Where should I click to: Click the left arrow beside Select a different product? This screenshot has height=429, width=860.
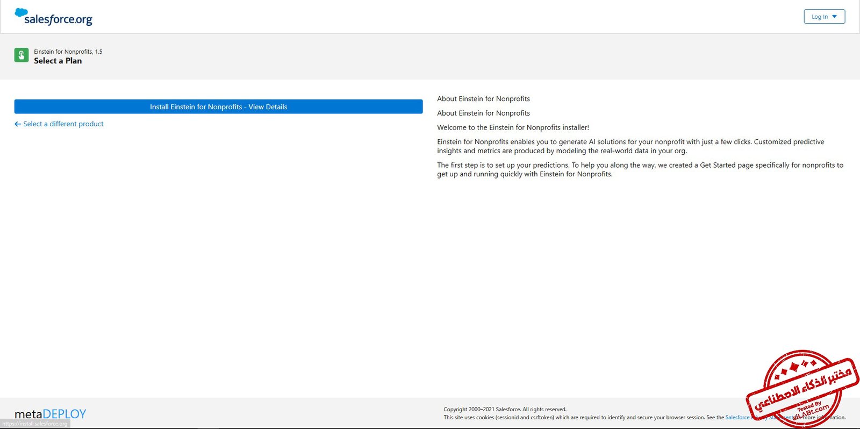pos(18,124)
